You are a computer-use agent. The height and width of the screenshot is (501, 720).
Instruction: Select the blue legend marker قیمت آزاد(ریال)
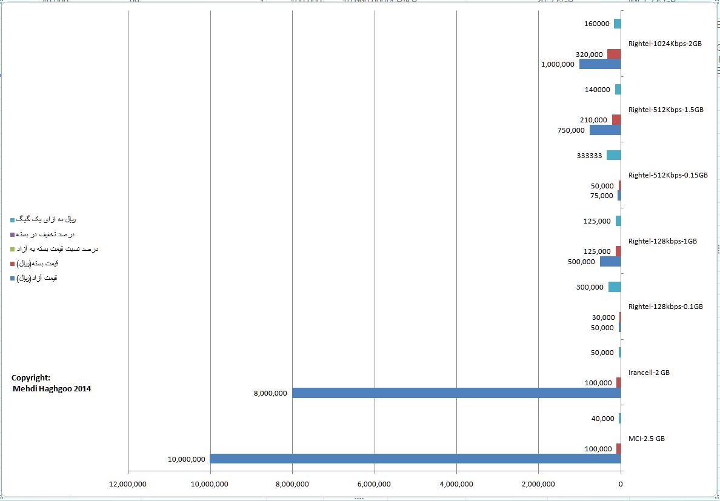[12, 279]
